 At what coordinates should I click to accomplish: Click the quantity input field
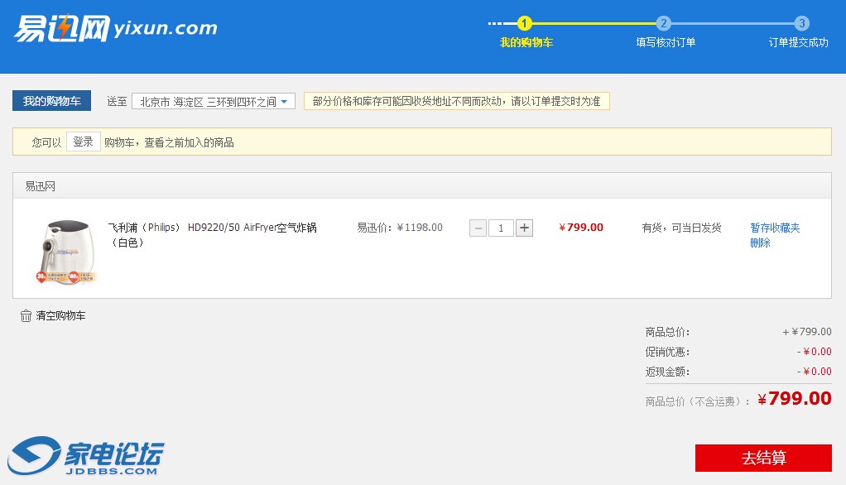[x=502, y=228]
